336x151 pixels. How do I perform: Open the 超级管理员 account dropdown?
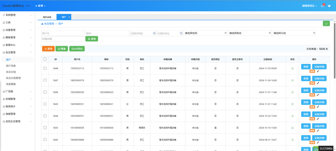[x=310, y=6]
